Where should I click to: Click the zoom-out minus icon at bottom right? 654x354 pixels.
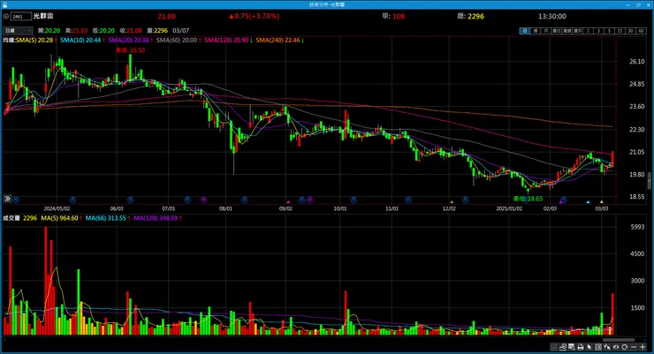(634, 347)
